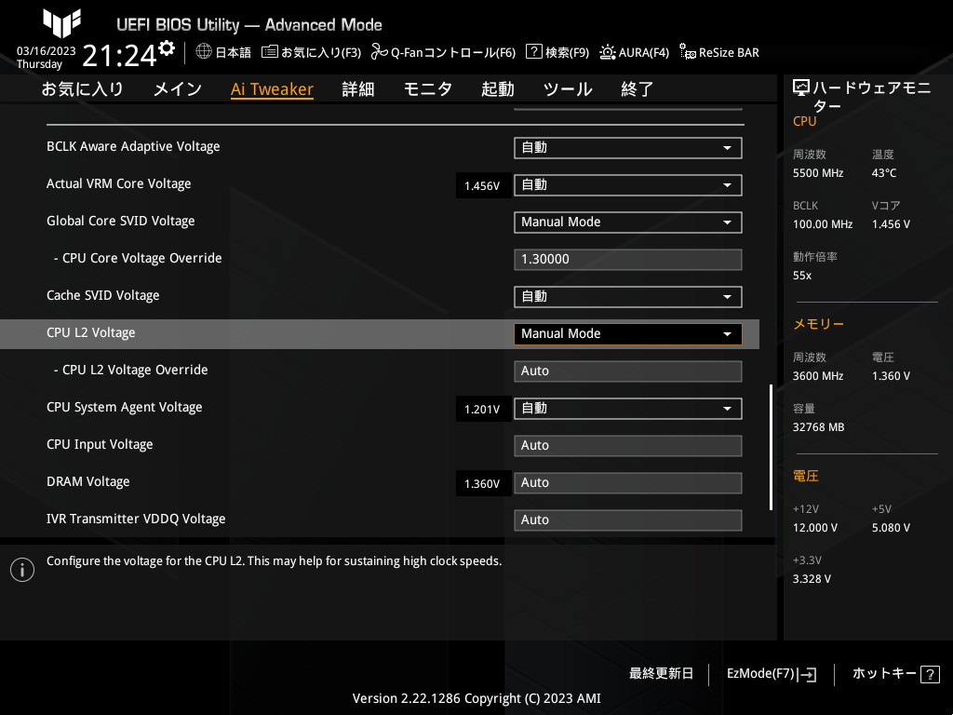Click the 12.000 V reading
The image size is (953, 715).
point(814,528)
